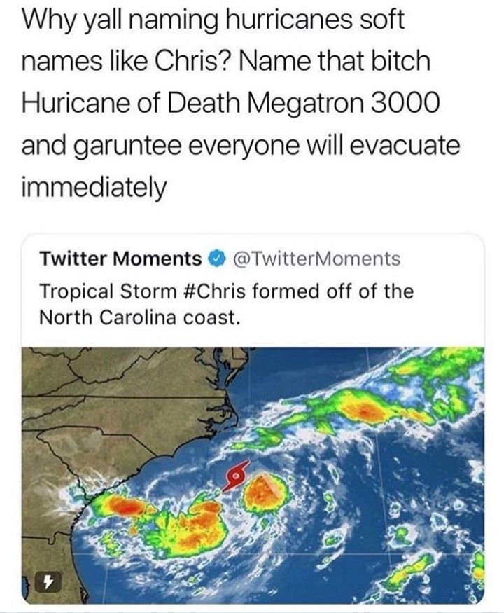Click the quoted text about North Carolina coast
Screen dimensions: 504x613
pos(226,305)
